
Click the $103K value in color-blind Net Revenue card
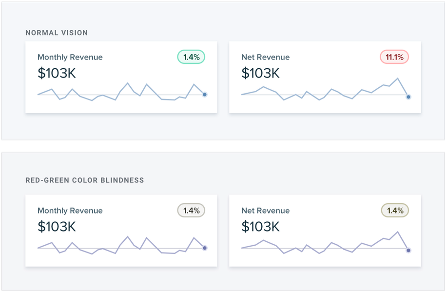coord(260,227)
